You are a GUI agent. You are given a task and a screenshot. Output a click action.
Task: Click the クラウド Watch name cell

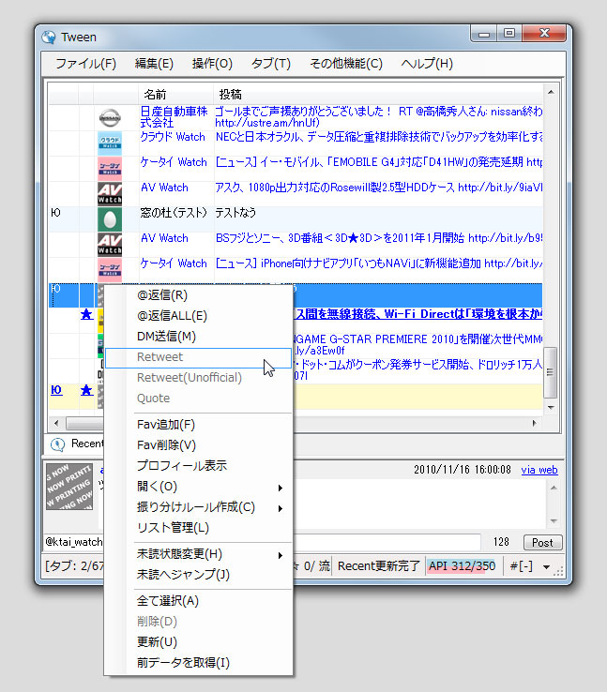pos(173,137)
